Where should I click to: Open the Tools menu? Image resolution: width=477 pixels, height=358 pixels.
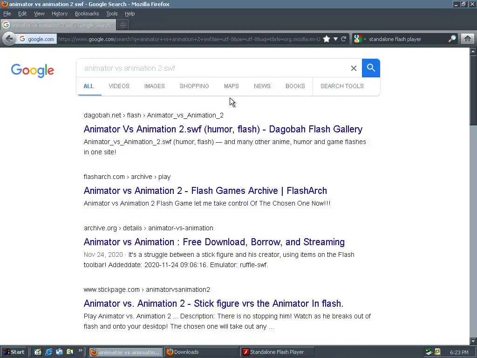click(x=112, y=14)
